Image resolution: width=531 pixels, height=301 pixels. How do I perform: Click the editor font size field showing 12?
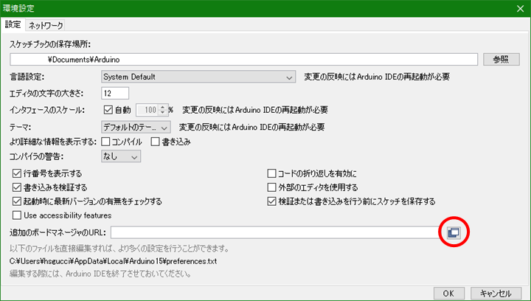tap(115, 93)
